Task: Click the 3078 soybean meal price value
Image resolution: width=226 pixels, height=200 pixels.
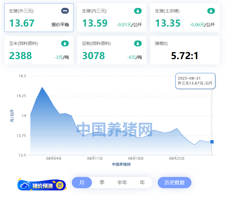Action: [x=93, y=56]
